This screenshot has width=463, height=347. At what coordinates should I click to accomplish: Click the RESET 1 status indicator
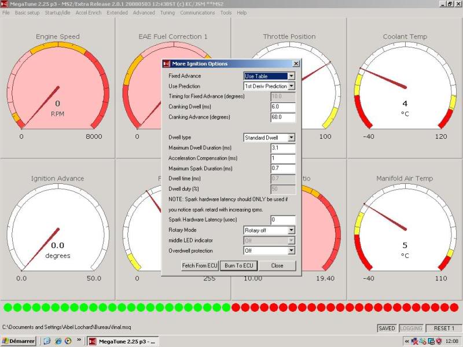coord(444,328)
